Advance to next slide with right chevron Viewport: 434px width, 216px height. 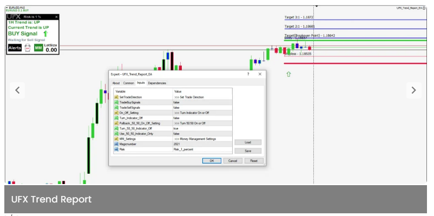pos(414,90)
